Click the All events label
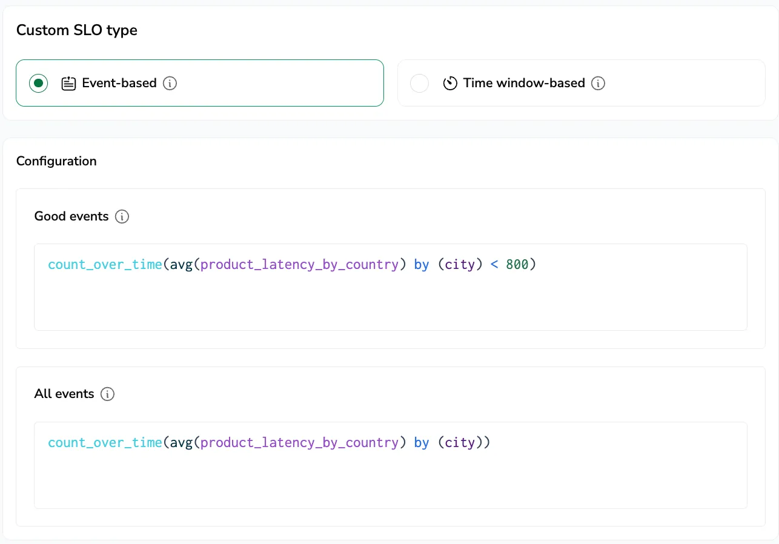Viewport: 779px width, 544px height. click(64, 394)
